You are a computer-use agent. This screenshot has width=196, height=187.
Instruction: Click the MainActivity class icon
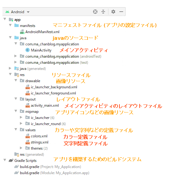point(28,50)
